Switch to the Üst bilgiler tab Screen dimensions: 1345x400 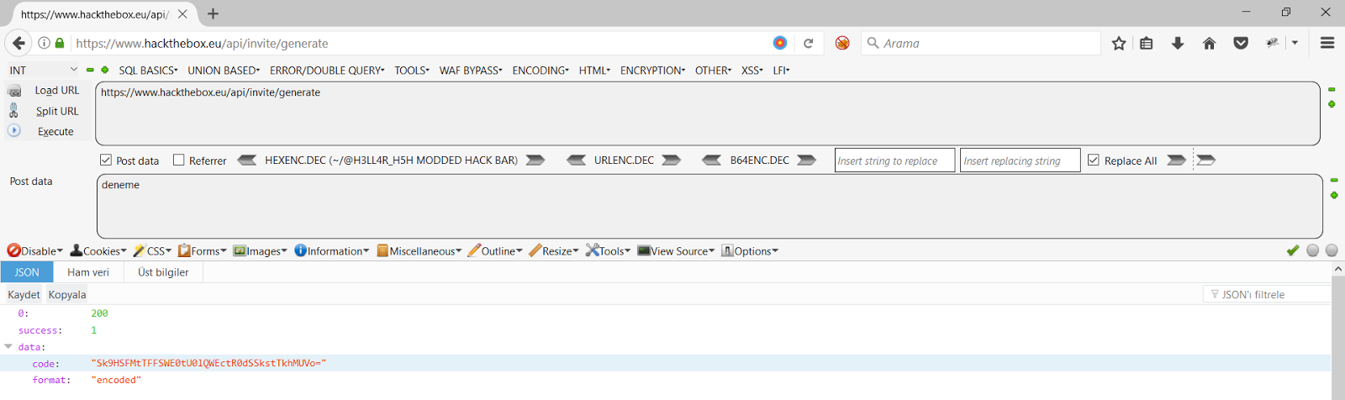(163, 272)
